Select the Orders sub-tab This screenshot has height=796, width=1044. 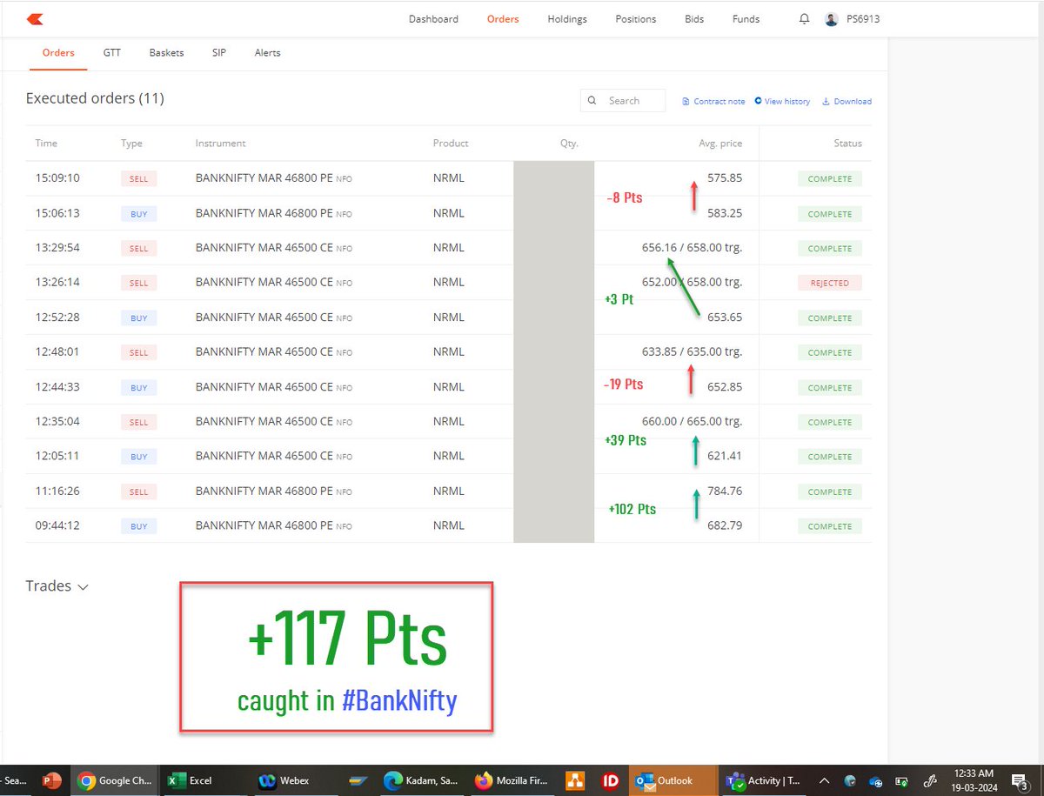tap(58, 53)
